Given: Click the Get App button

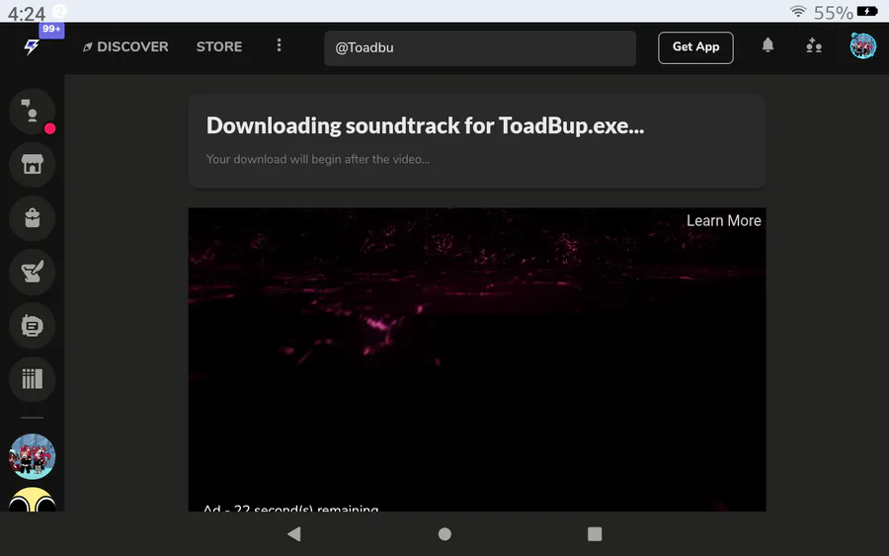Looking at the screenshot, I should tap(695, 46).
